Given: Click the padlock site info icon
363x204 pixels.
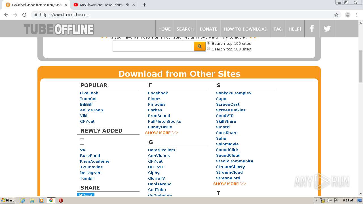Looking at the screenshot, I should (x=36, y=15).
